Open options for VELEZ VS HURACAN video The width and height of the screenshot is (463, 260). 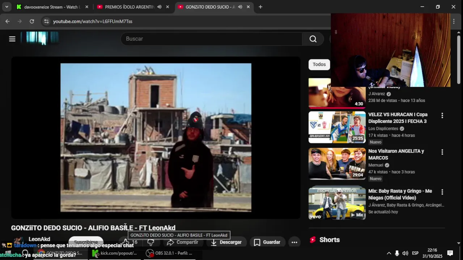pyautogui.click(x=442, y=116)
